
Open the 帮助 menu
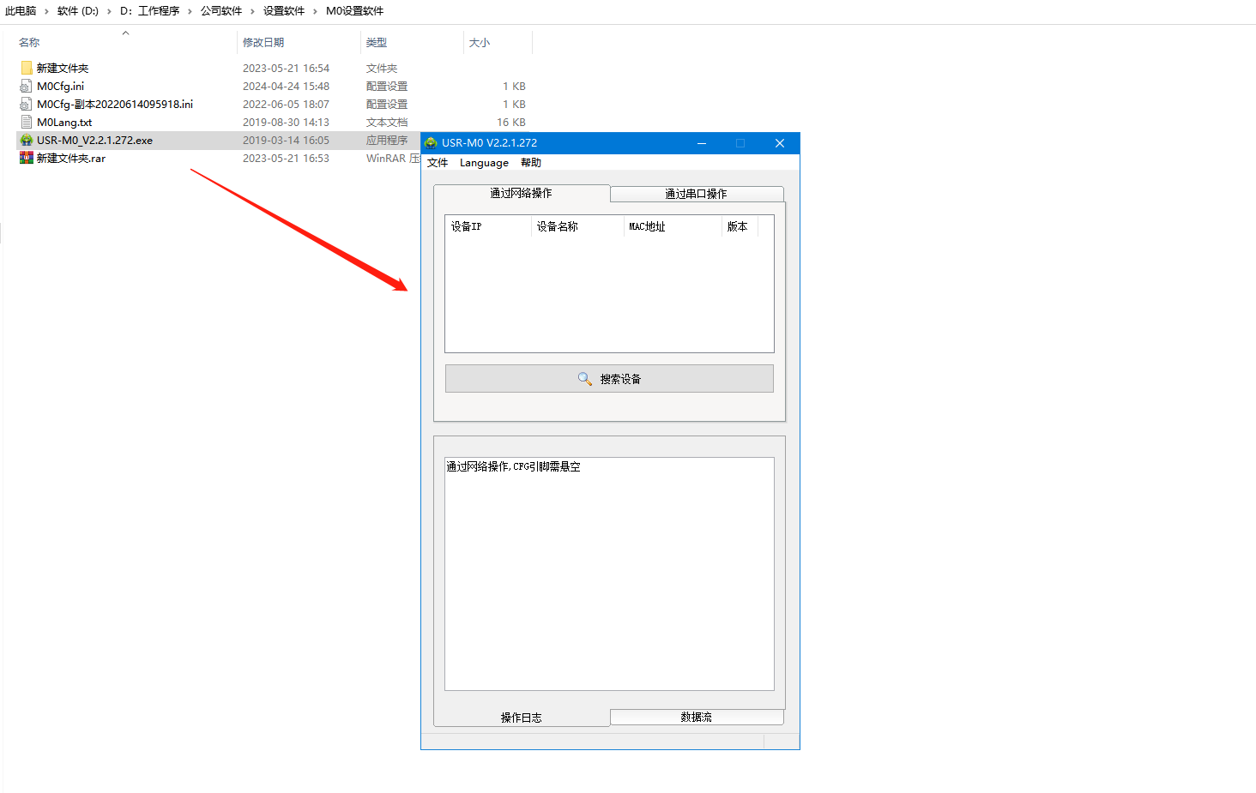point(531,163)
